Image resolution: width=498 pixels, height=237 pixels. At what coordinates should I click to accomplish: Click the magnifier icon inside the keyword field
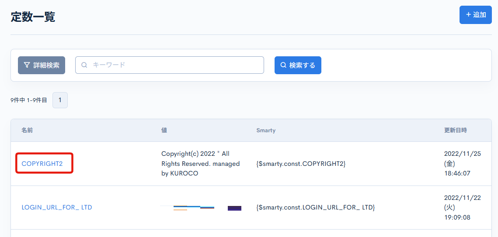pos(84,65)
